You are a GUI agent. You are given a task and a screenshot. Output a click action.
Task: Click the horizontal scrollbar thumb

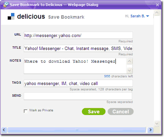77,130
